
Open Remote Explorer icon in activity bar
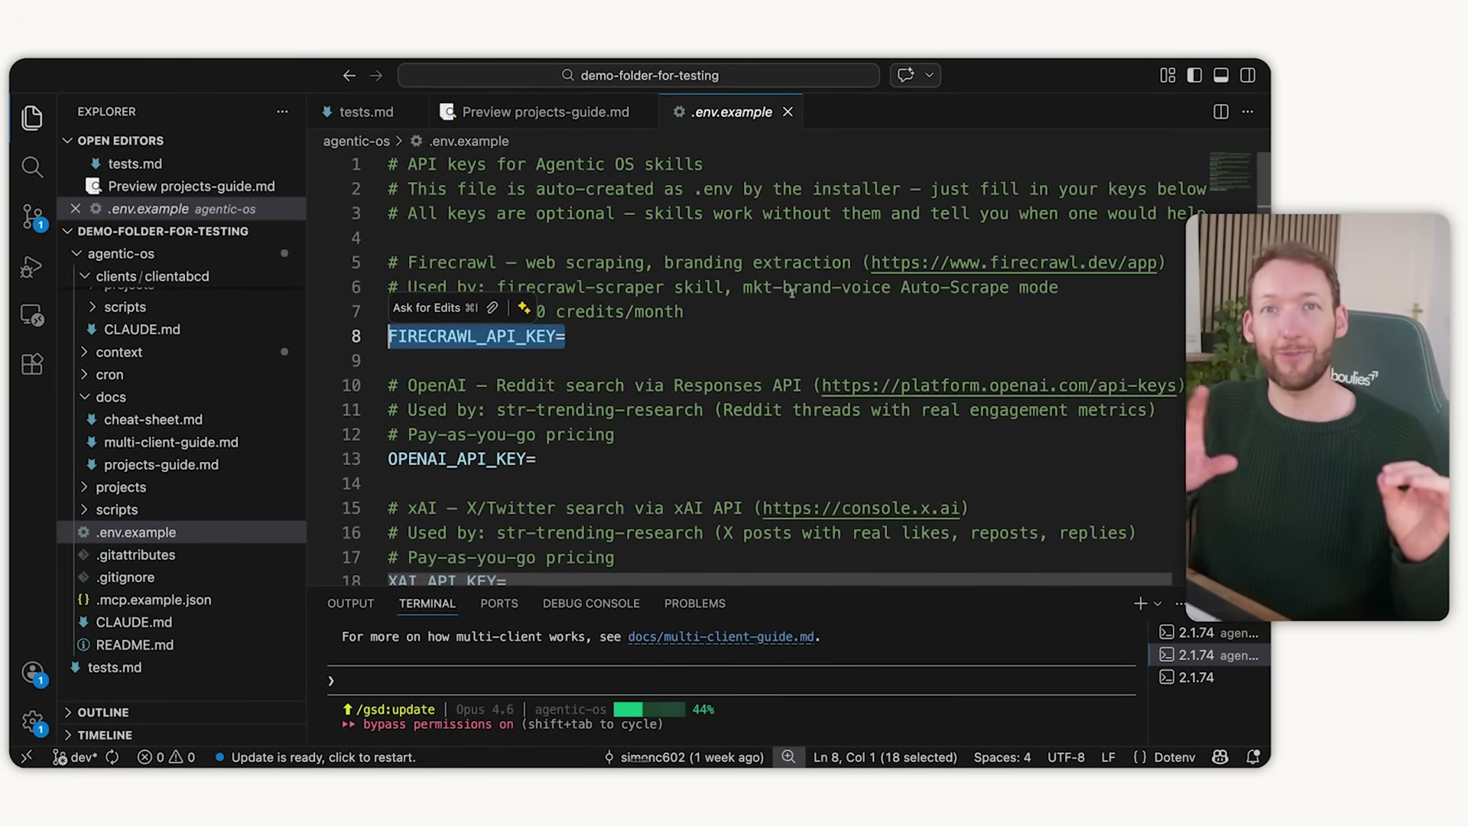coord(32,315)
